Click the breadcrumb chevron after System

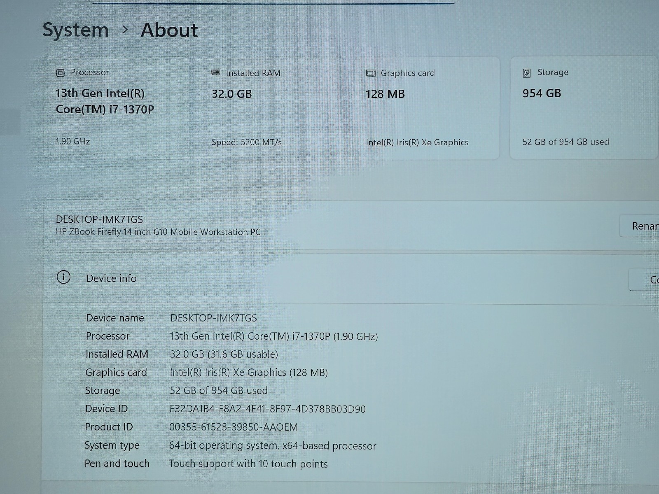pyautogui.click(x=125, y=30)
